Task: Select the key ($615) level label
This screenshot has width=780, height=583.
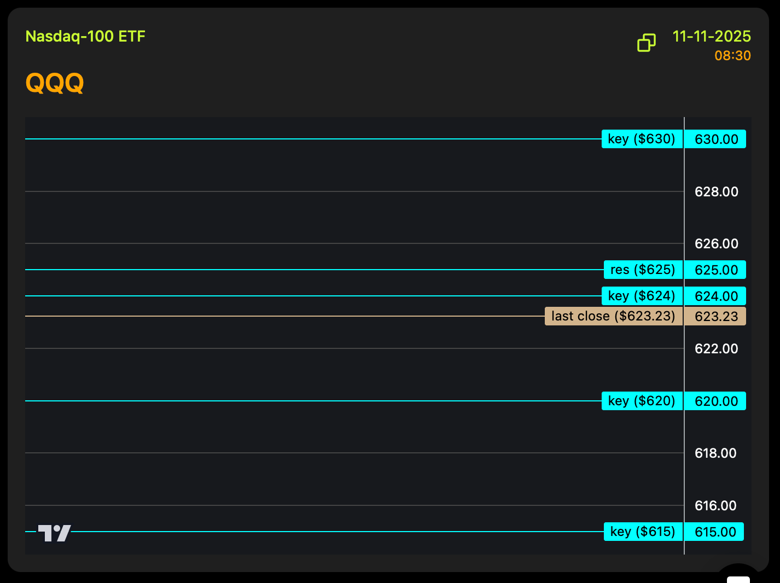Action: click(643, 532)
